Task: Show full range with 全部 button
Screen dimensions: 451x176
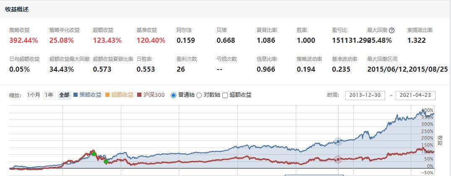Action: pos(64,95)
